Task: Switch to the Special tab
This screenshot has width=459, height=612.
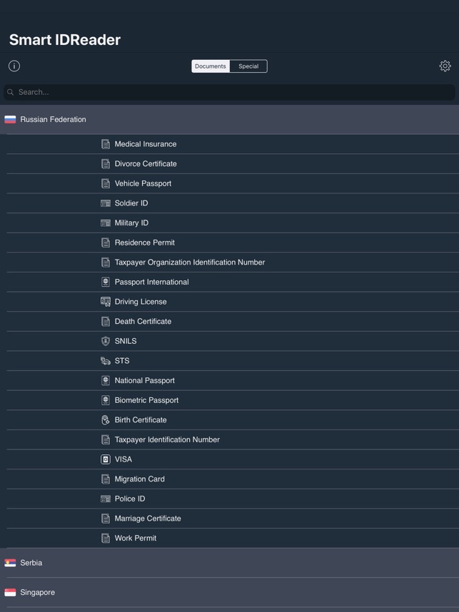Action: [x=248, y=66]
